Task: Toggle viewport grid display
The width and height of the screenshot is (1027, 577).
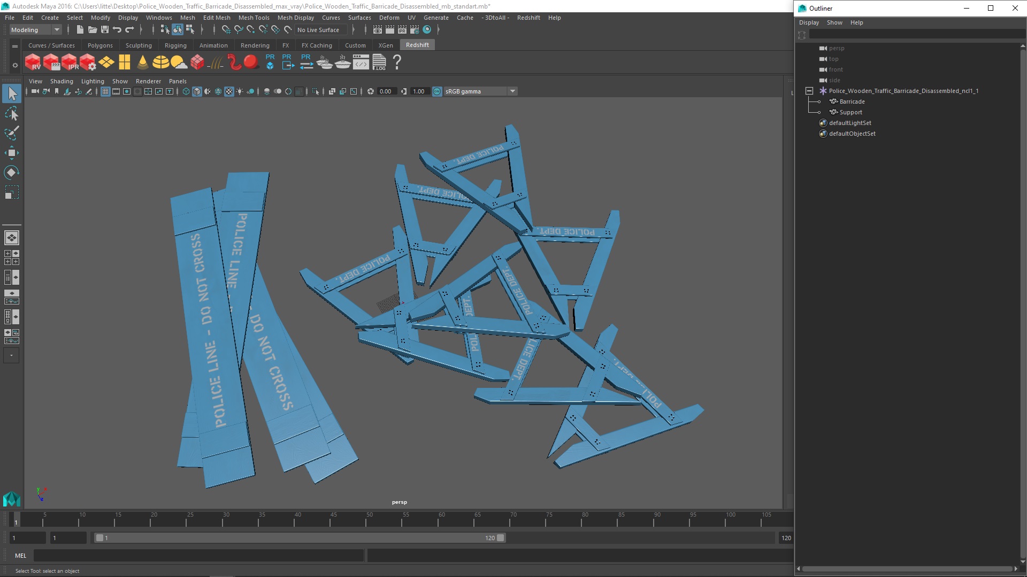Action: [x=105, y=91]
